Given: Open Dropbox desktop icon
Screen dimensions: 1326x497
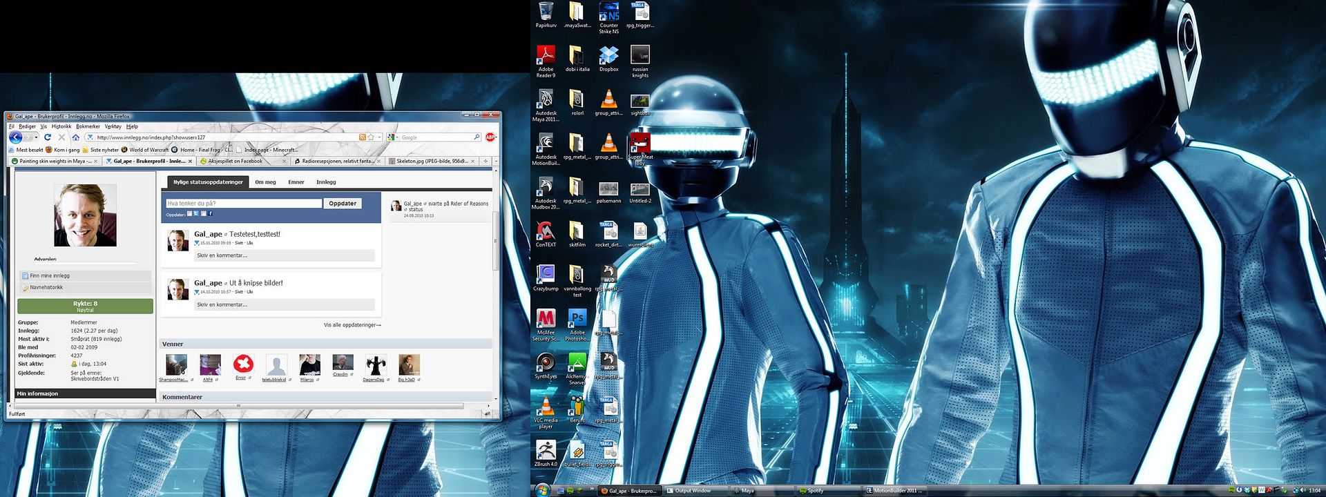Looking at the screenshot, I should click(x=608, y=59).
